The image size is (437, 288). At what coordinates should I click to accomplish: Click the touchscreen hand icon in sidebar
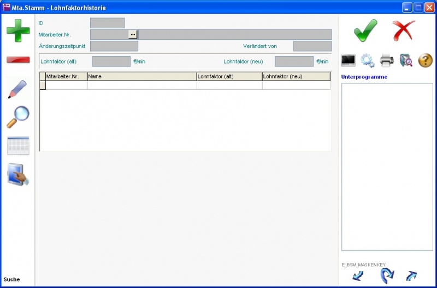pos(18,175)
